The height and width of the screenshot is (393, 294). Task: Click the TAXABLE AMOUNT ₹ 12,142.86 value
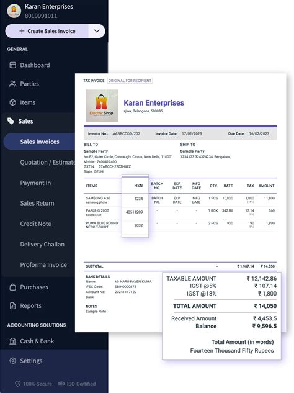click(x=262, y=279)
